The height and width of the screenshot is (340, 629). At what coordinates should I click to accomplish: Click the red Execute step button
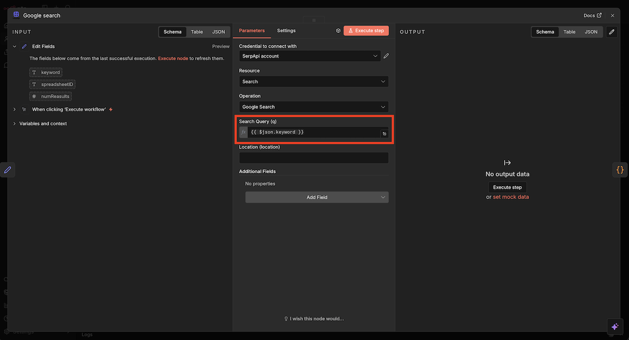point(366,31)
